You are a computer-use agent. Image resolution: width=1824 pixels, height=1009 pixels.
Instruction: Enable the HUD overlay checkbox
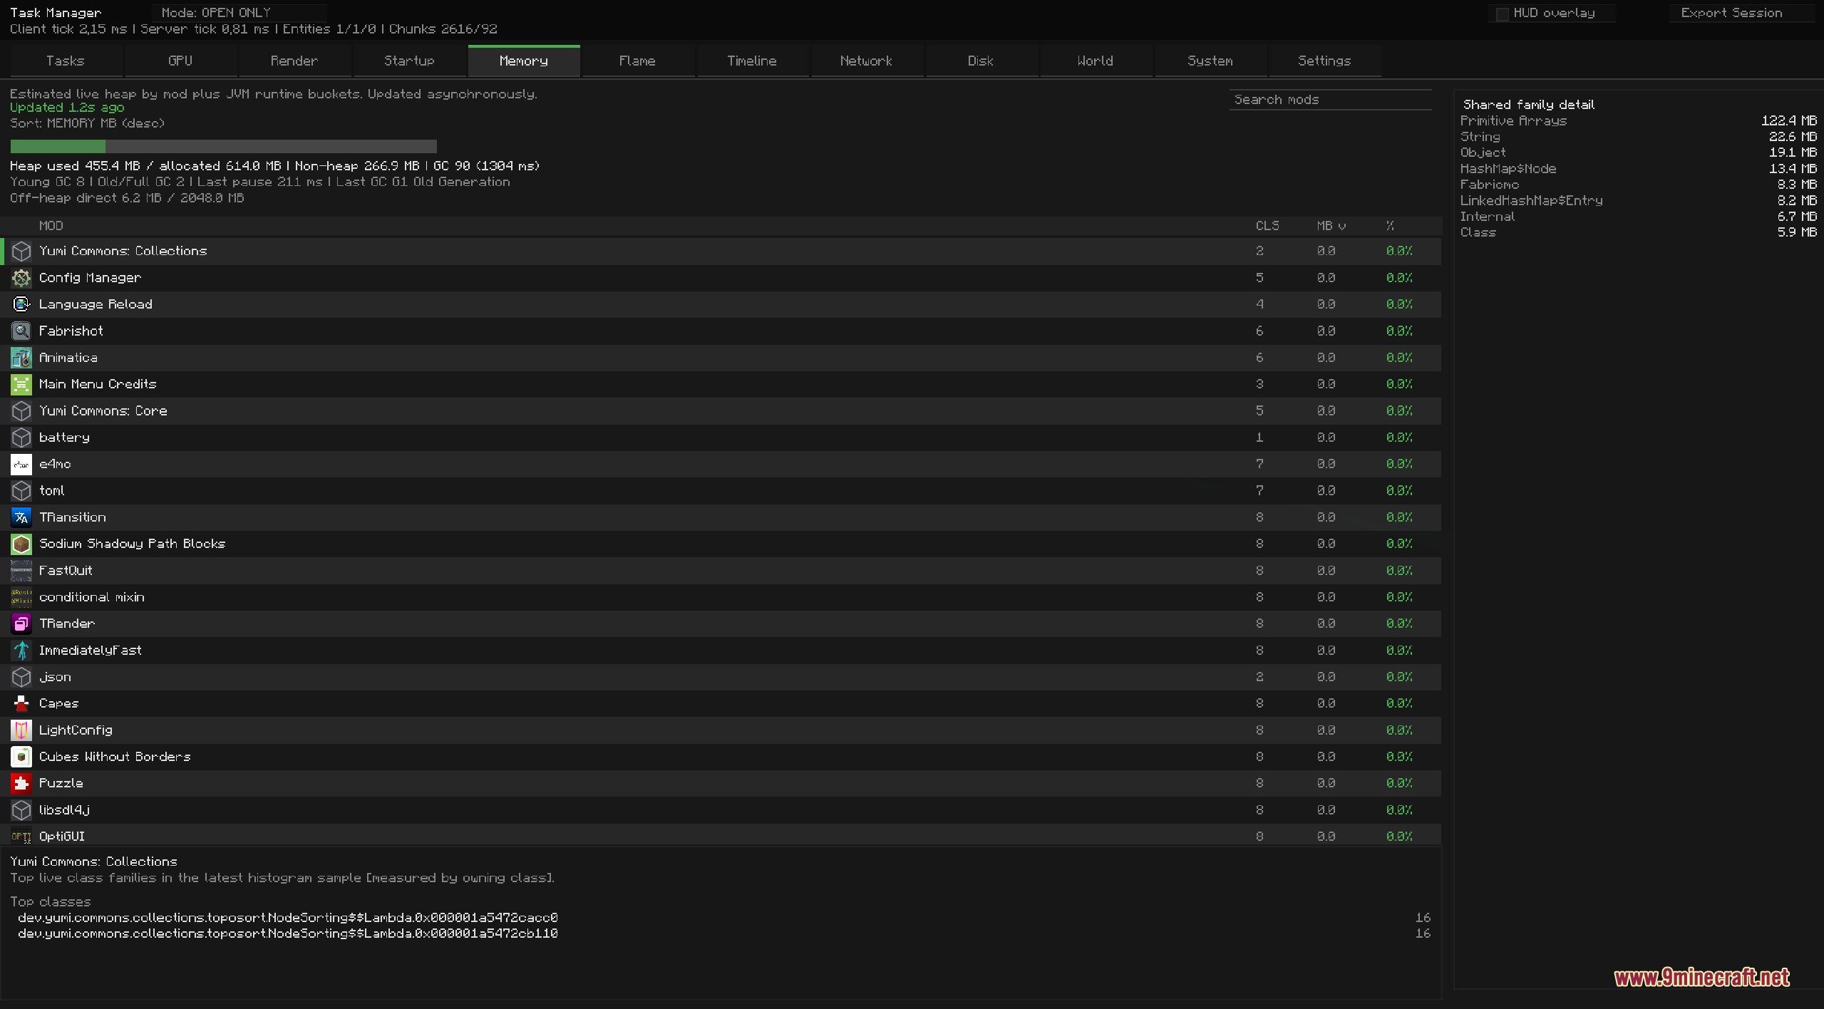(1502, 14)
